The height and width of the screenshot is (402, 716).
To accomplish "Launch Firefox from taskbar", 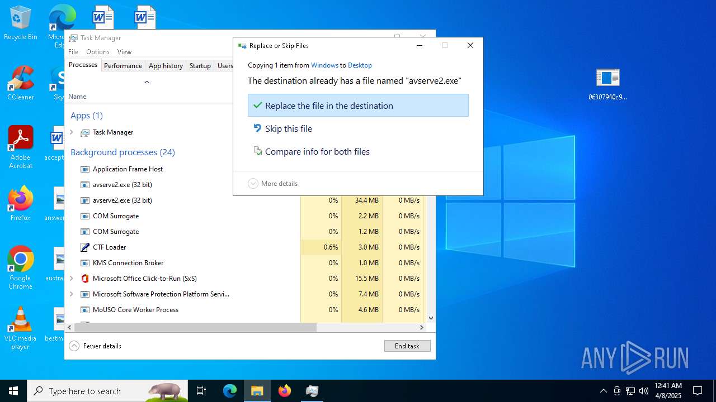I will [285, 391].
